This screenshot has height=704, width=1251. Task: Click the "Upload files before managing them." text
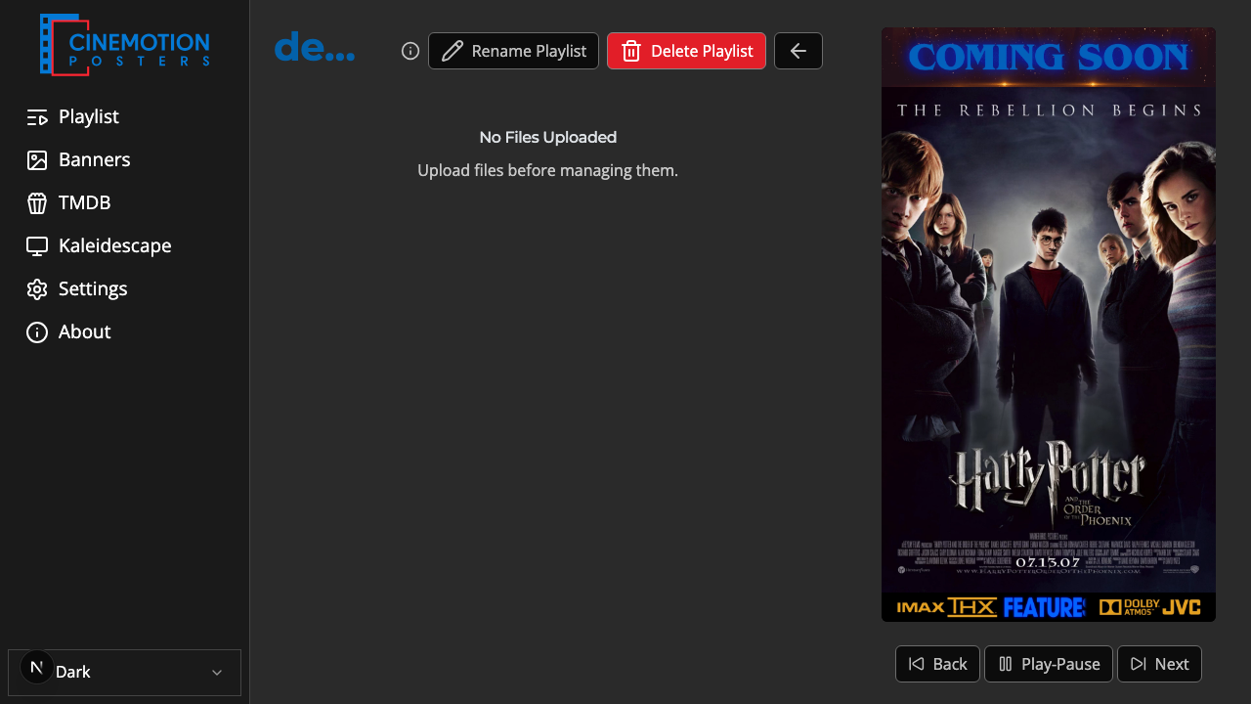(547, 171)
